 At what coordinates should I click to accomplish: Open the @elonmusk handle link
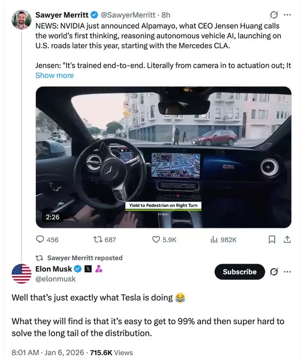55,279
